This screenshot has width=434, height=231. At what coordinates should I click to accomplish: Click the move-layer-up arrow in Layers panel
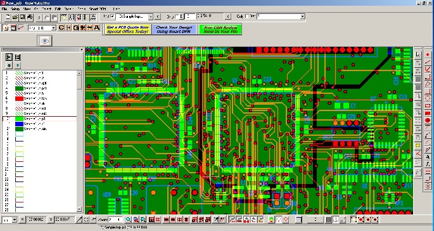(x=18, y=65)
